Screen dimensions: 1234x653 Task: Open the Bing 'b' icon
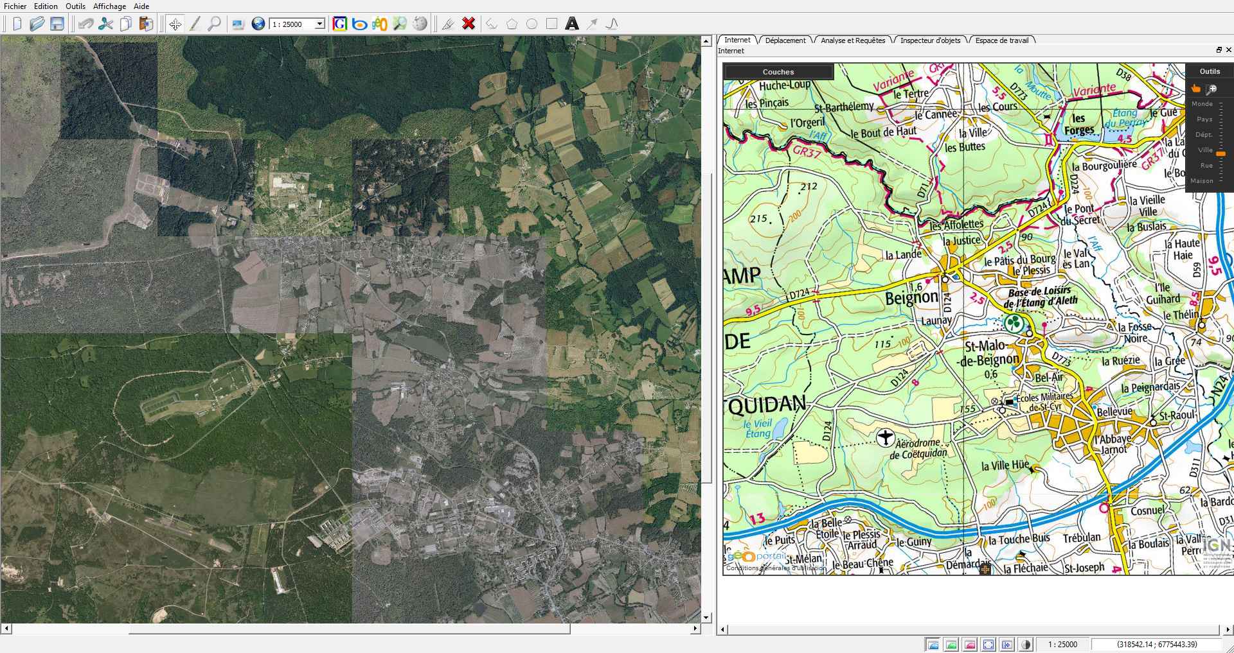pos(360,24)
